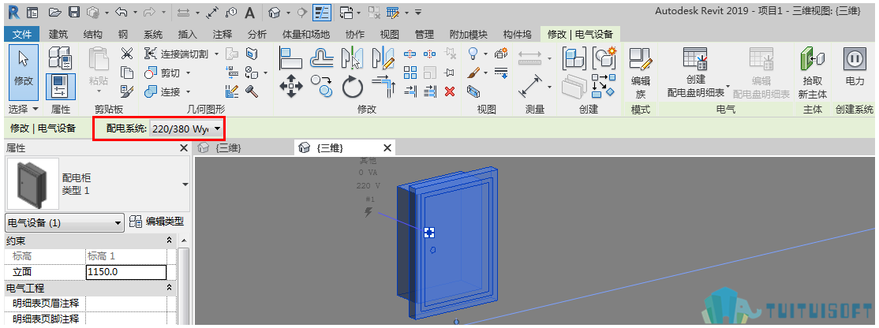The height and width of the screenshot is (328, 879).
Task: Click the 电力 power system button
Action: (855, 67)
